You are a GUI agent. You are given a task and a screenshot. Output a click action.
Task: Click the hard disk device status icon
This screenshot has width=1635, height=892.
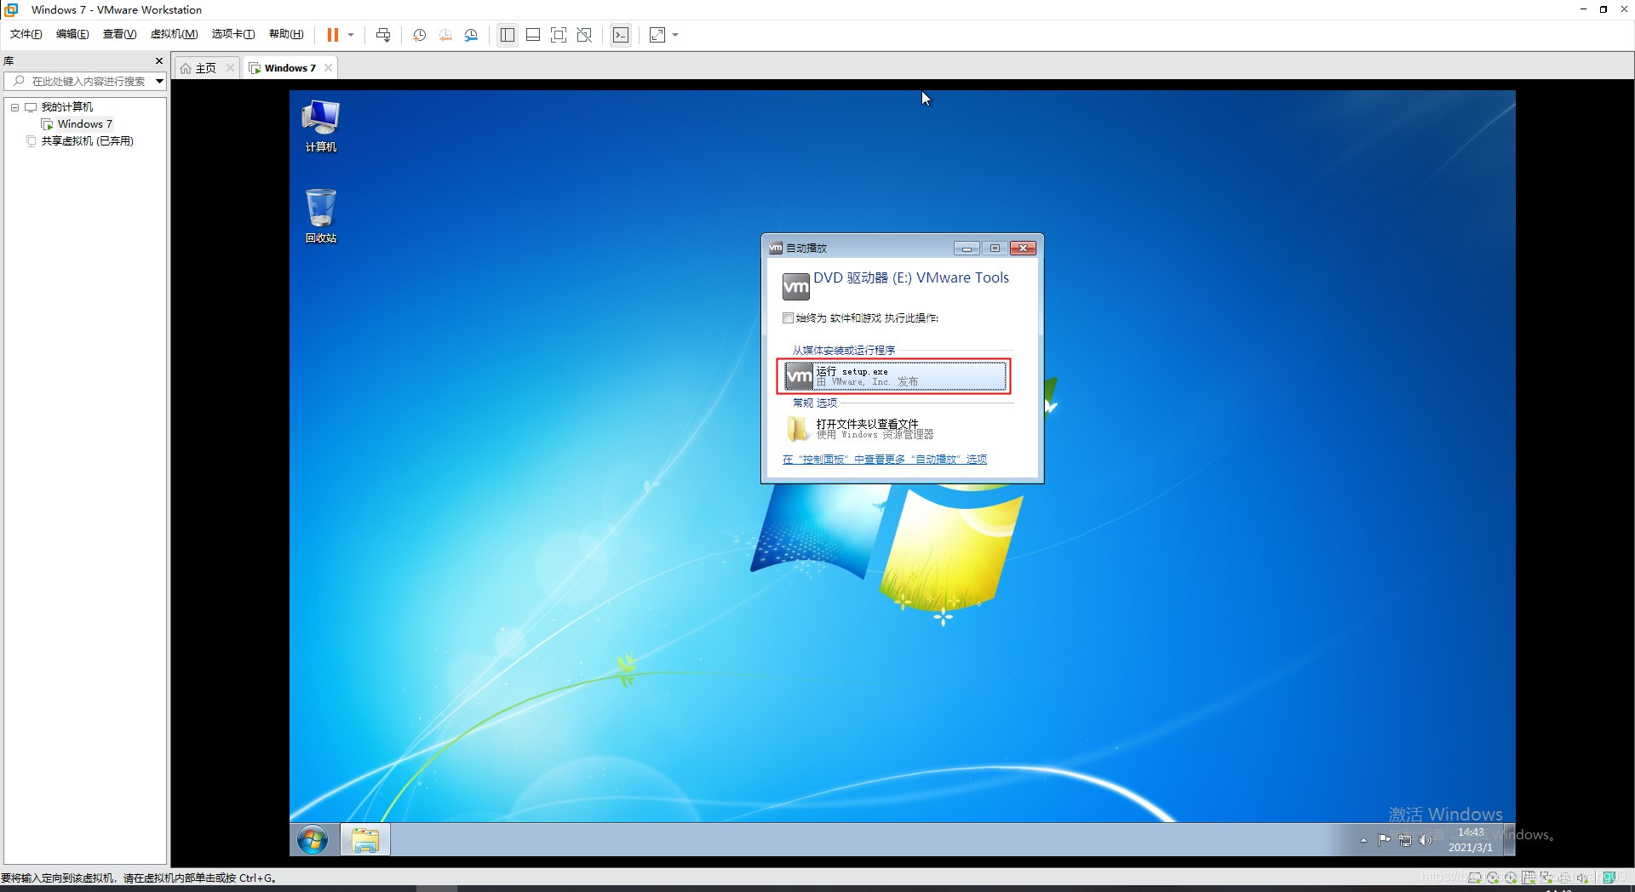click(1475, 878)
